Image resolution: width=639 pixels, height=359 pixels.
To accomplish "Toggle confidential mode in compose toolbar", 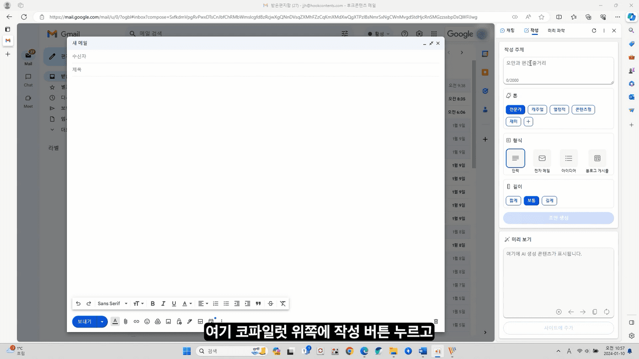I will [179, 322].
